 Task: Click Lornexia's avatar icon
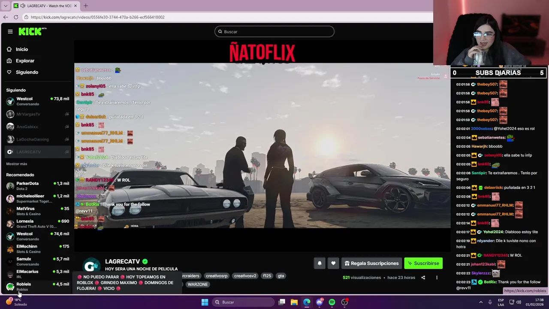(10, 224)
